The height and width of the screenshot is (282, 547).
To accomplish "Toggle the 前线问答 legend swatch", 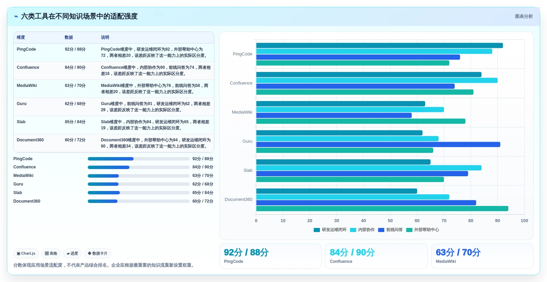I will (x=381, y=230).
